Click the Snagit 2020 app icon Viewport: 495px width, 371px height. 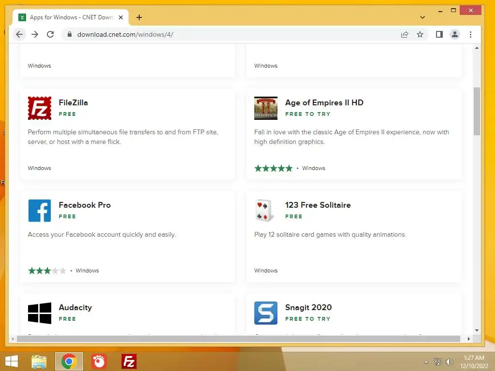(266, 313)
